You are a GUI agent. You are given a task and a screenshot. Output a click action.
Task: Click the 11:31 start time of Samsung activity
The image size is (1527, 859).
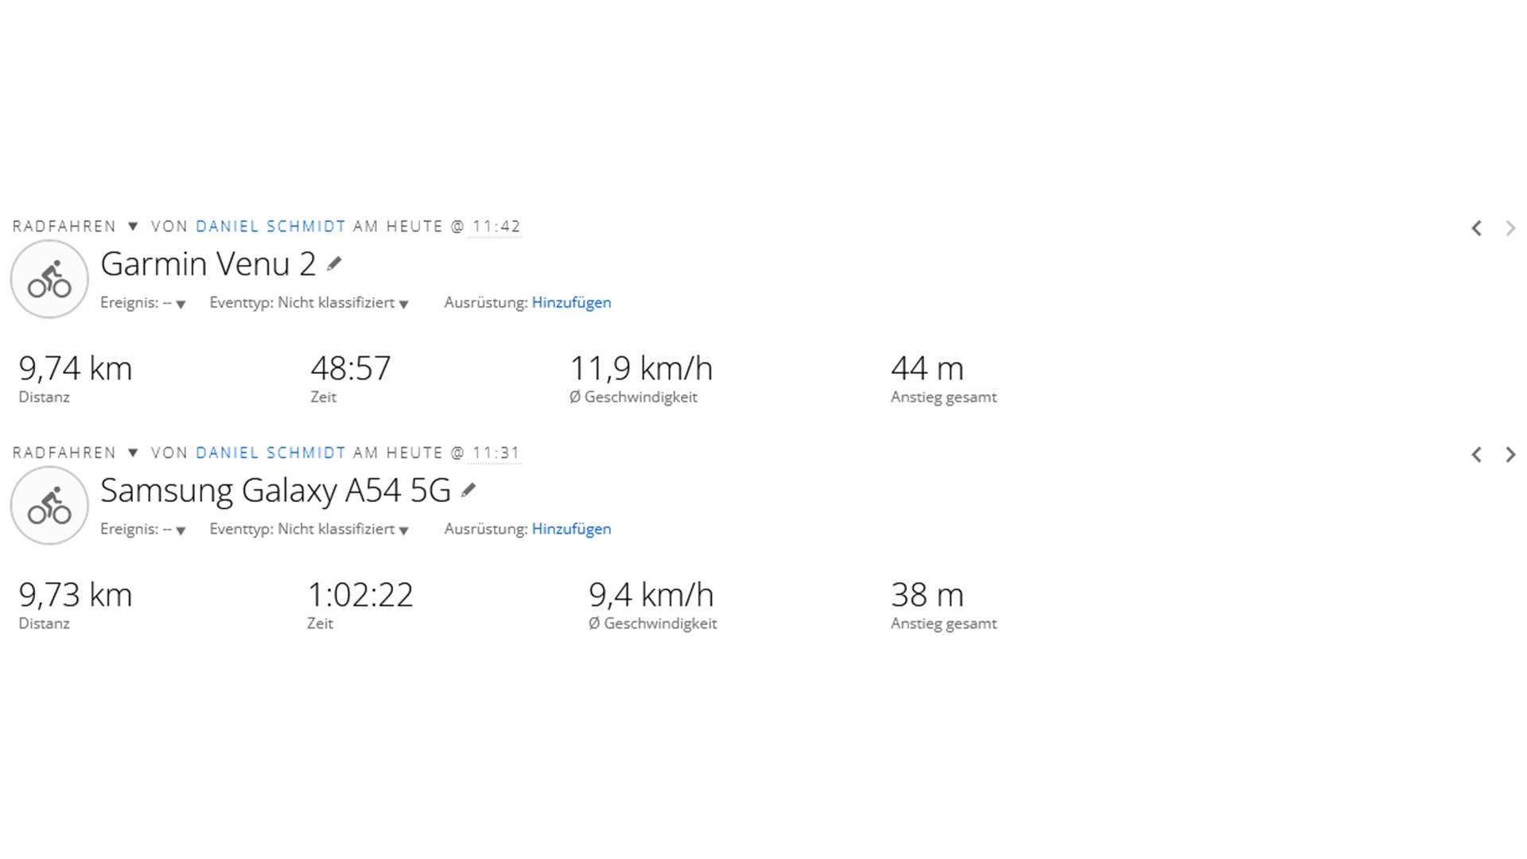pos(495,453)
